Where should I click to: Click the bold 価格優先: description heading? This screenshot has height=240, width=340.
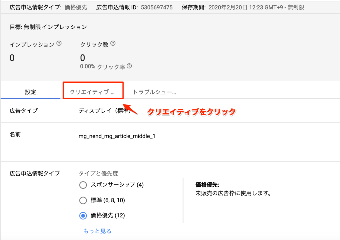pos(208,185)
